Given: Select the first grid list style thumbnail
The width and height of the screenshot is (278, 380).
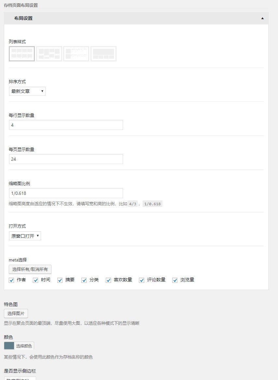Looking at the screenshot, I should click(x=22, y=54).
